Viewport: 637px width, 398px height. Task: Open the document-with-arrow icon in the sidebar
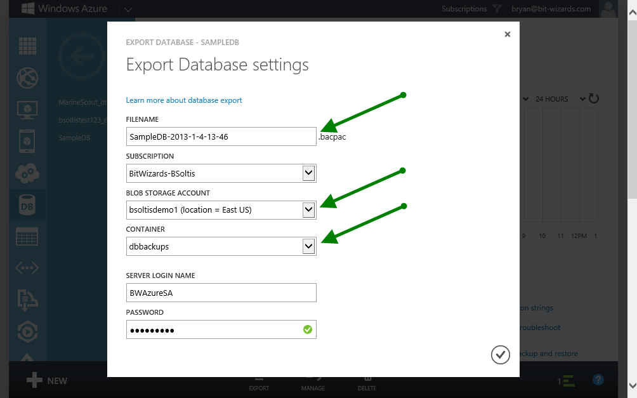point(27,300)
